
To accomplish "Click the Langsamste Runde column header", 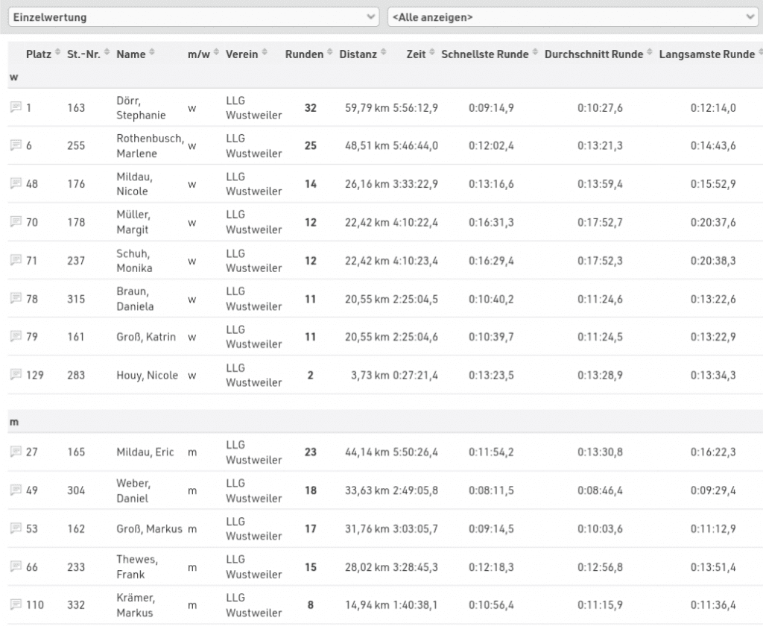I will (706, 54).
